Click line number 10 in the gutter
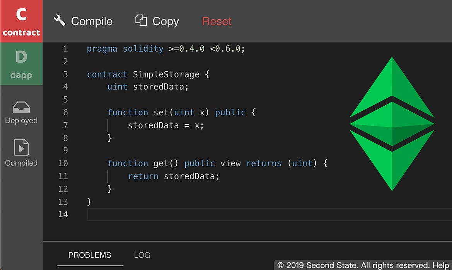This screenshot has height=270, width=452. 63,163
